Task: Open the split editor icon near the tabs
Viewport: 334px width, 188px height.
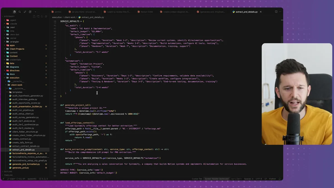Action: pos(276,11)
